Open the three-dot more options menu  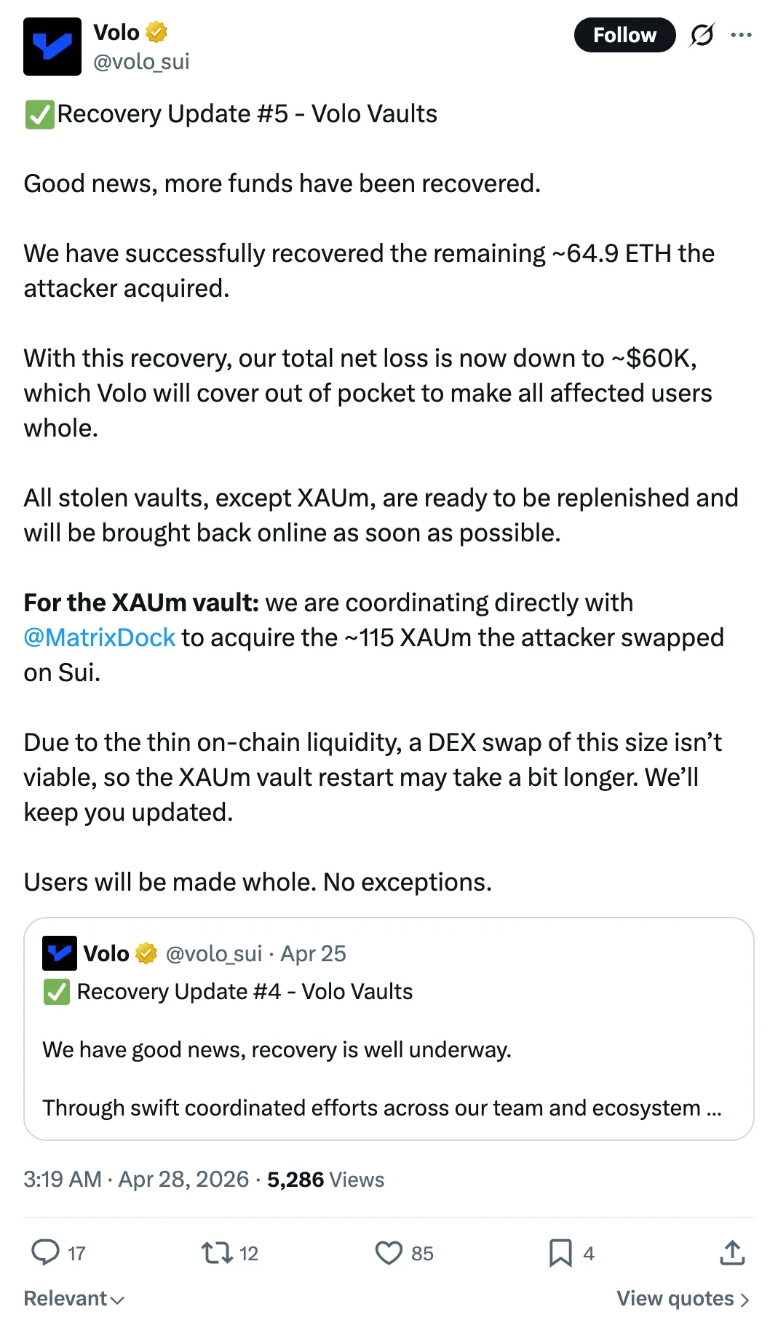(741, 35)
